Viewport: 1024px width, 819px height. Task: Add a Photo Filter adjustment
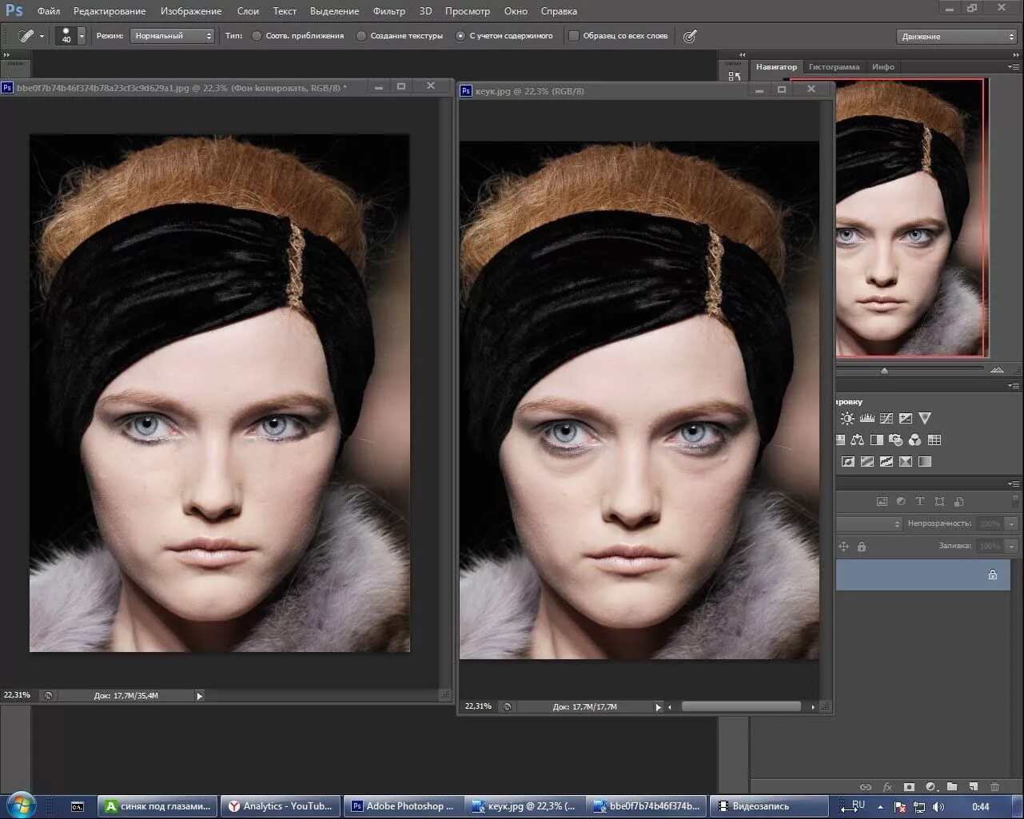(x=895, y=439)
